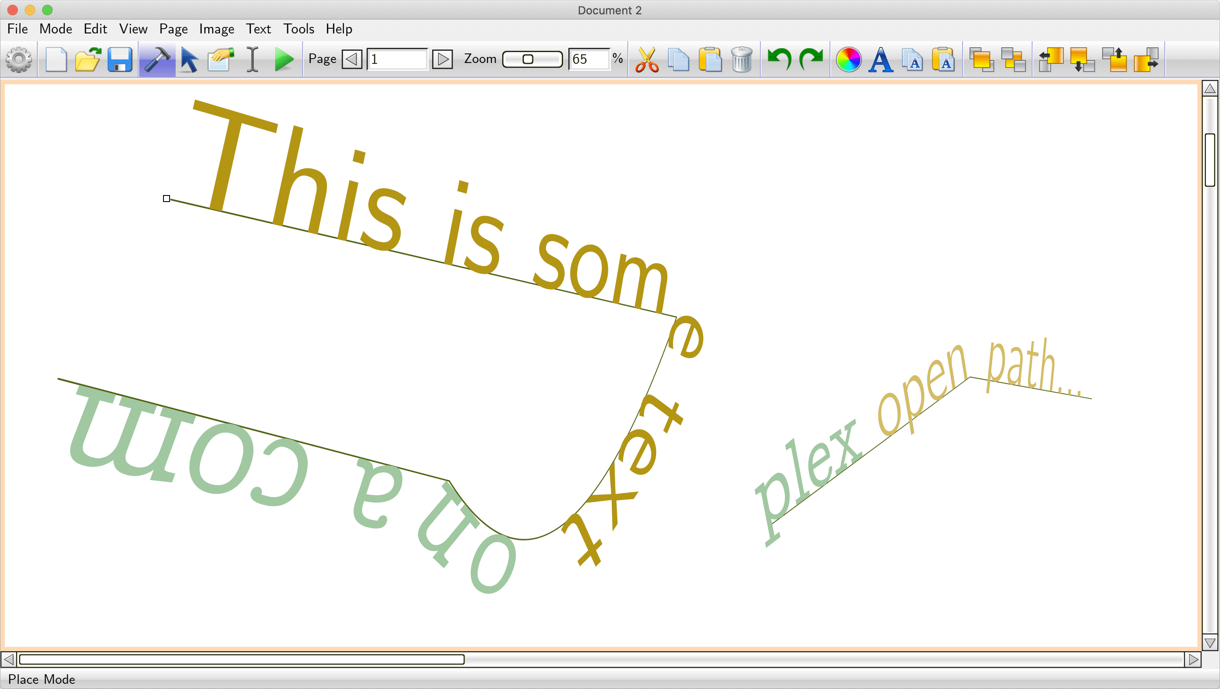Open the Mode menu

point(55,29)
